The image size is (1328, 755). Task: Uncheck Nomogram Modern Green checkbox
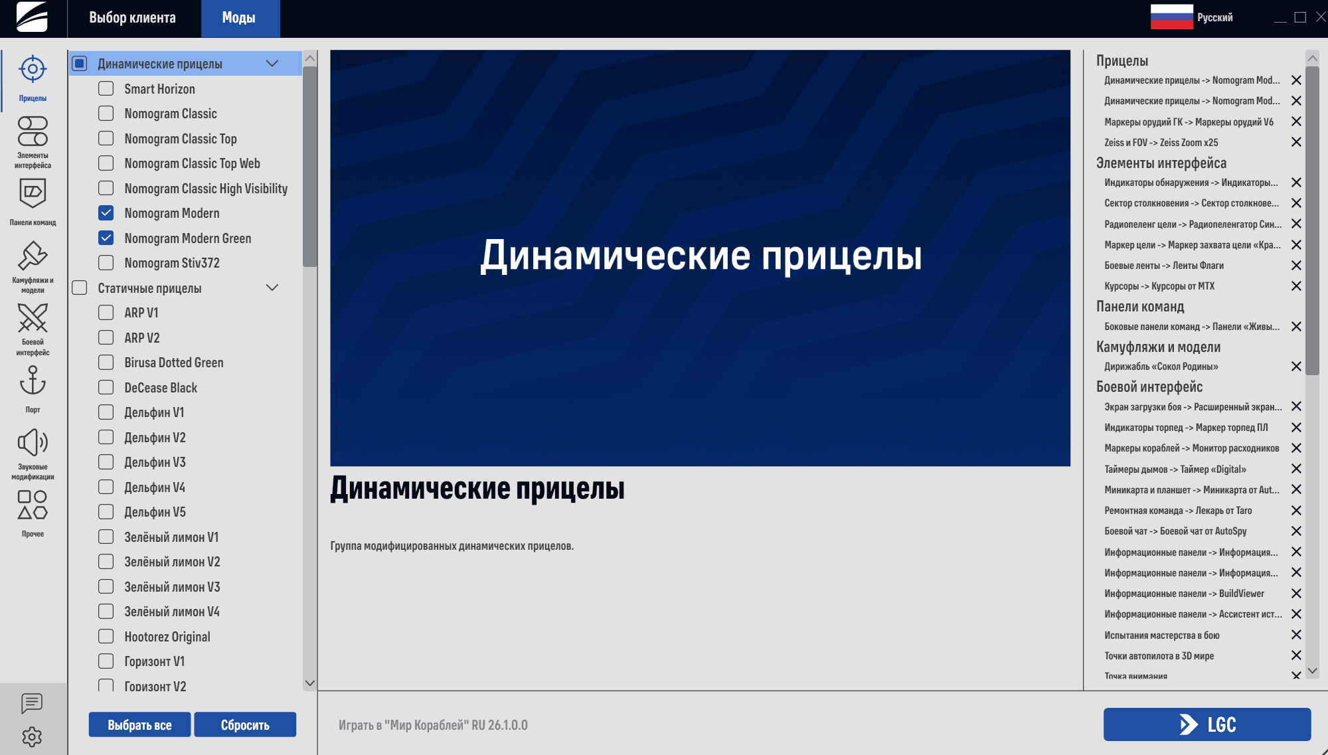coord(106,238)
